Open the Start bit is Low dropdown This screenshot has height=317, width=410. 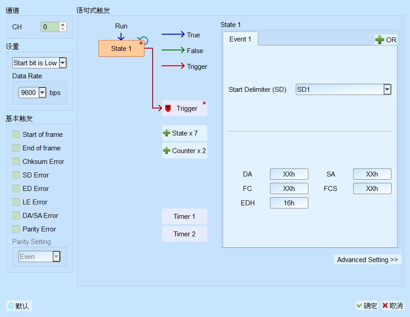(x=63, y=63)
